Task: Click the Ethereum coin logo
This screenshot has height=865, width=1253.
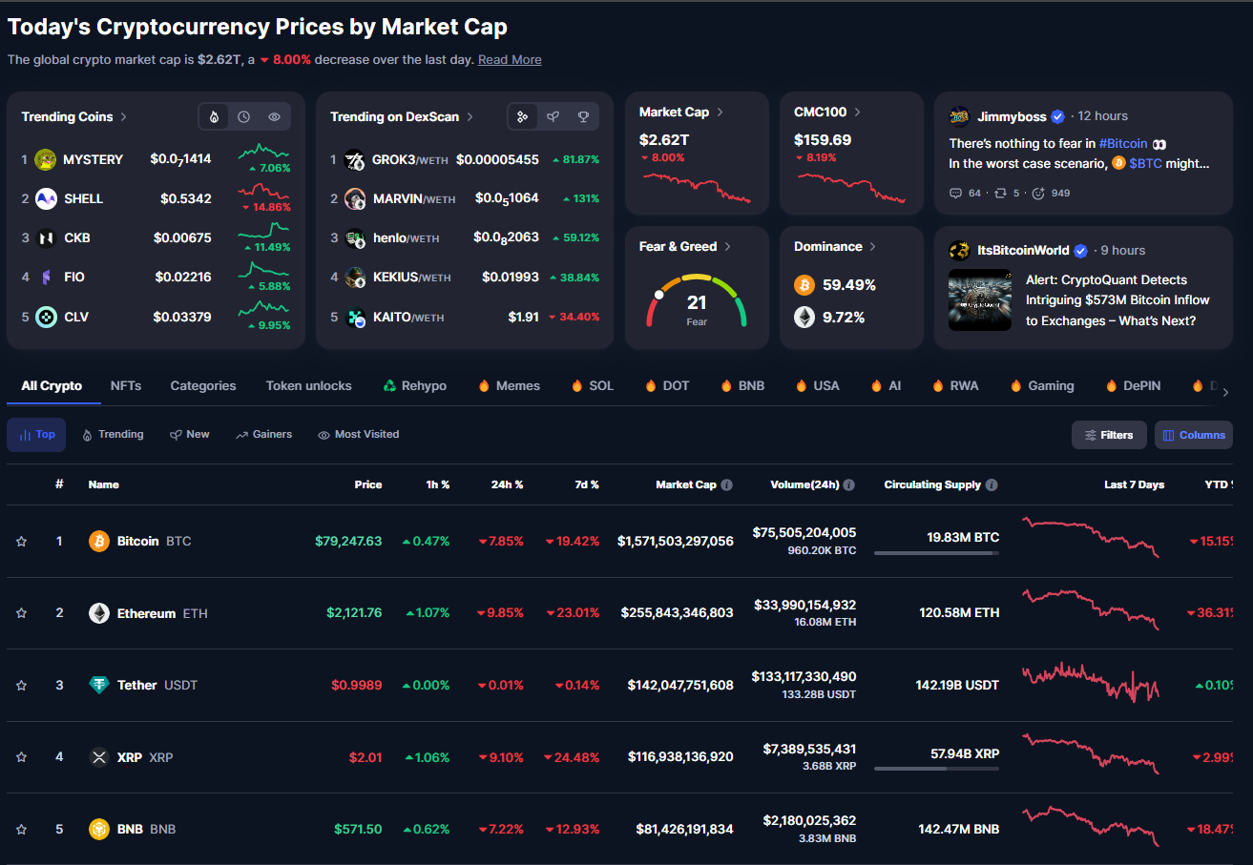Action: click(x=99, y=613)
